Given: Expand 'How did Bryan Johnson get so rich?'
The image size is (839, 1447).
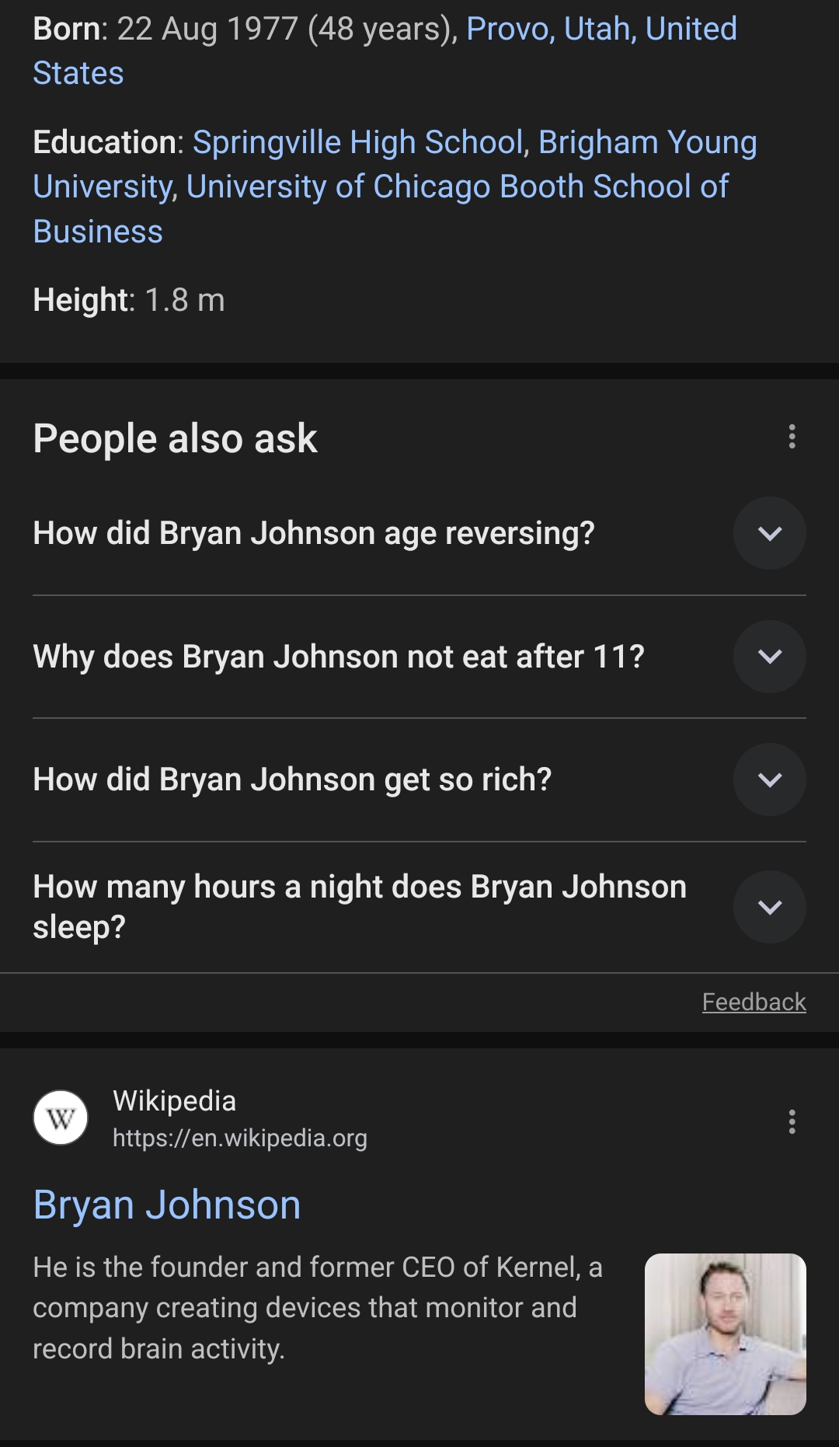Looking at the screenshot, I should (769, 779).
